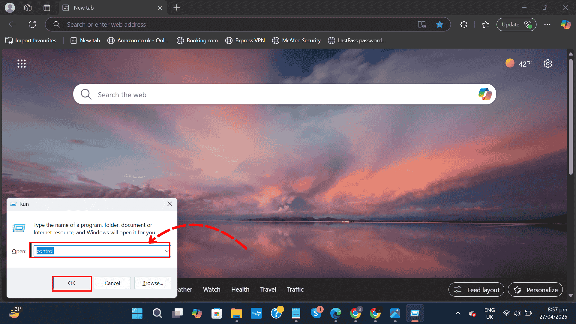Click the Refresh page icon
Viewport: 576px width, 324px height.
[x=32, y=25]
